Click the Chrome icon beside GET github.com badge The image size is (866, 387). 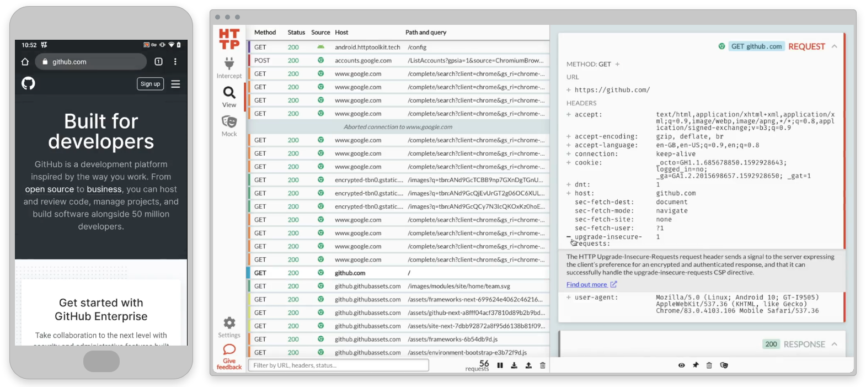pos(721,46)
